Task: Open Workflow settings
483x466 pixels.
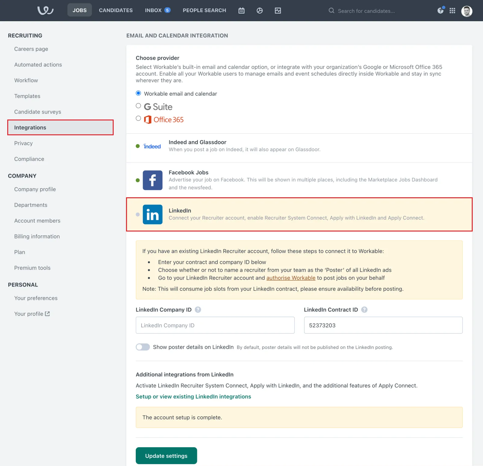Action: tap(26, 80)
